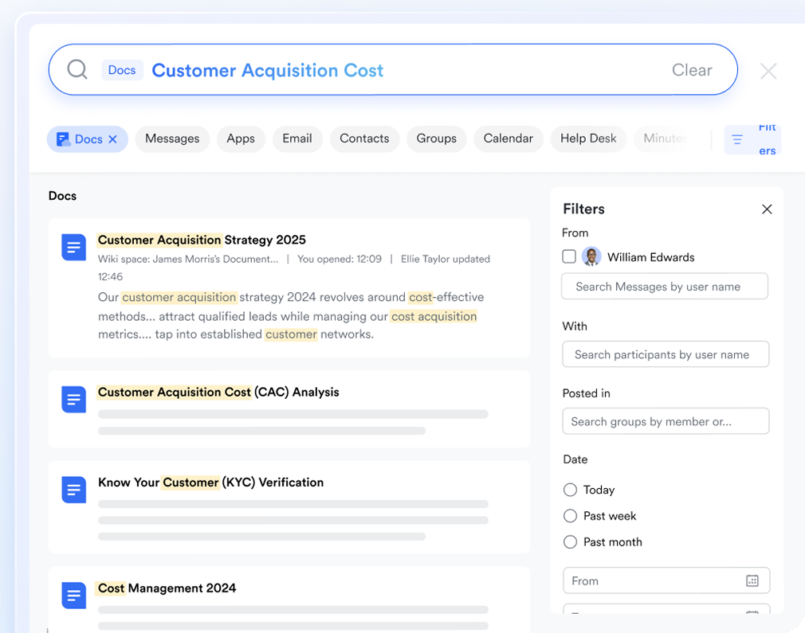Viewport: 805px width, 633px height.
Task: Click the Customer Acquisition Strategy 2025 document icon
Action: 73,248
